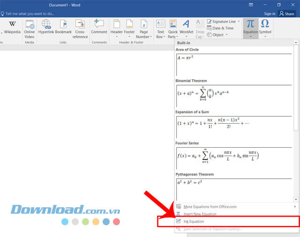Click the equation gallery scroll down arrow

pyautogui.click(x=296, y=199)
